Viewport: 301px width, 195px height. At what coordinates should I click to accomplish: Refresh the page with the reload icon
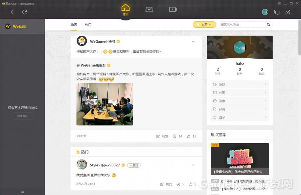[x=24, y=12]
